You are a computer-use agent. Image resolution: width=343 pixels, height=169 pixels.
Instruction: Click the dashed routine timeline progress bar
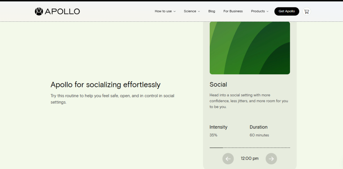click(x=250, y=148)
